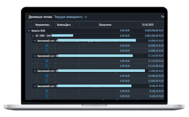Collapse the Валюта: RUB tree node

pyautogui.click(x=29, y=30)
